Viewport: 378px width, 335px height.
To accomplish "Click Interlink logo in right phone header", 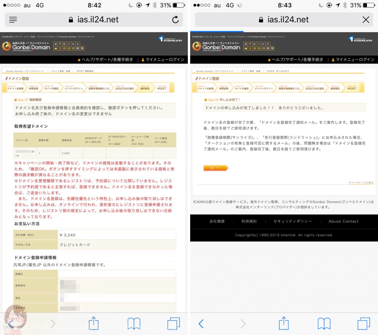I will (360, 39).
